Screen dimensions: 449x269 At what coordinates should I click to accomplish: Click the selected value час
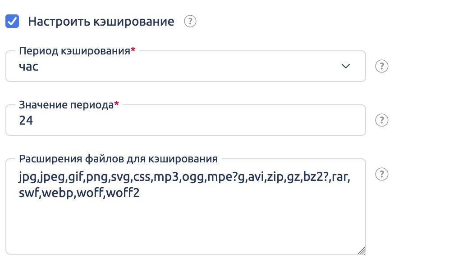click(x=29, y=67)
